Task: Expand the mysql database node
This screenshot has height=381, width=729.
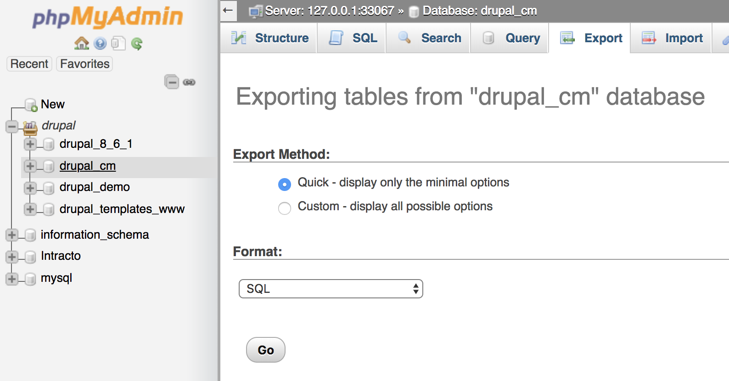Action: click(x=12, y=279)
